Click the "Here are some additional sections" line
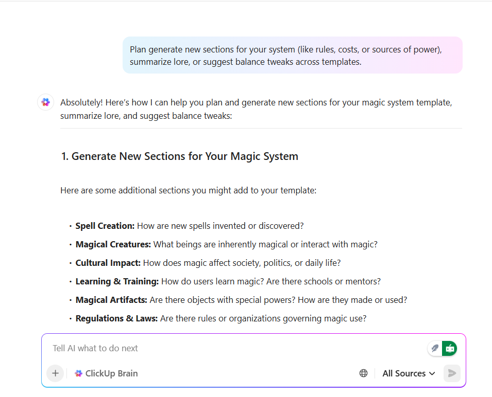This screenshot has width=492, height=397. [188, 190]
